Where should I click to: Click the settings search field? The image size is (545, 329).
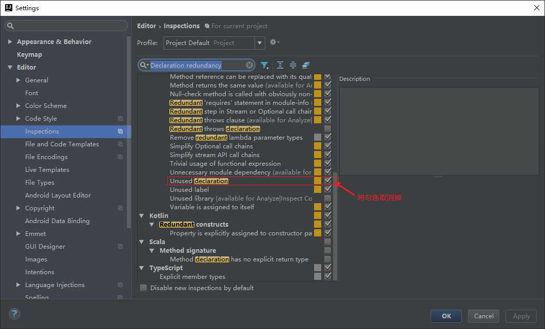66,26
